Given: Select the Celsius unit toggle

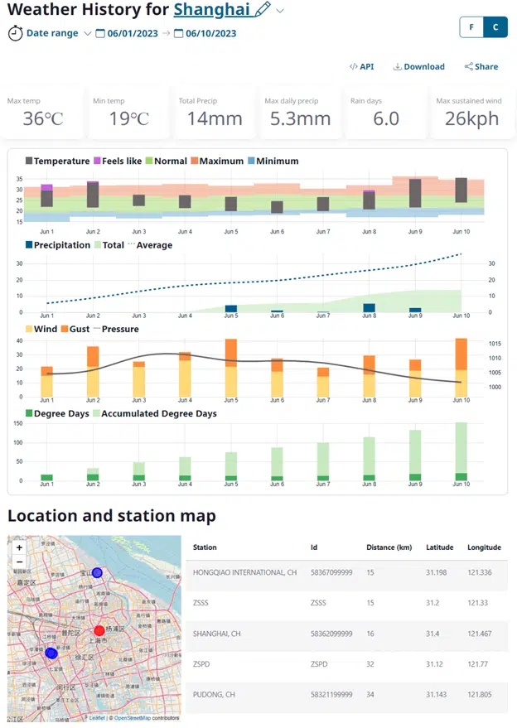Looking at the screenshot, I should [495, 27].
